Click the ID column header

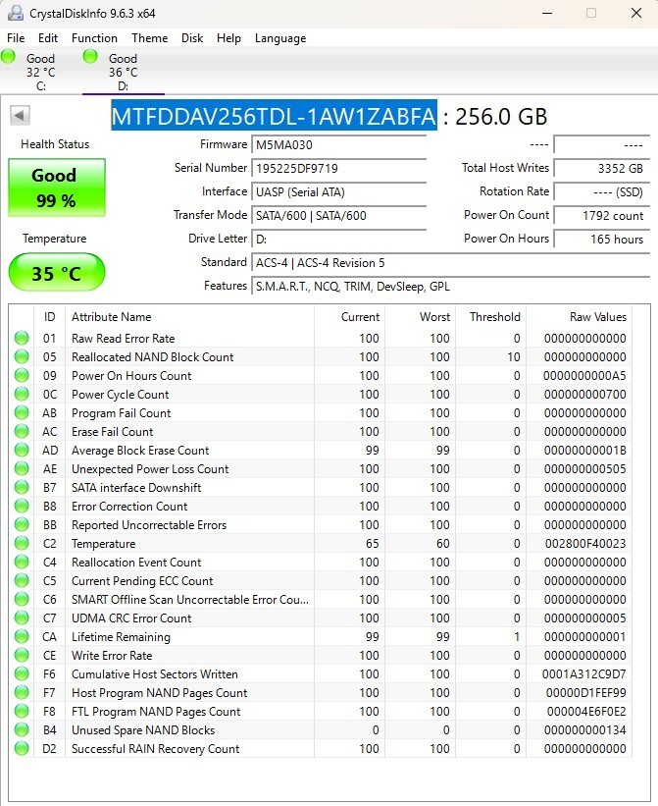pyautogui.click(x=49, y=317)
